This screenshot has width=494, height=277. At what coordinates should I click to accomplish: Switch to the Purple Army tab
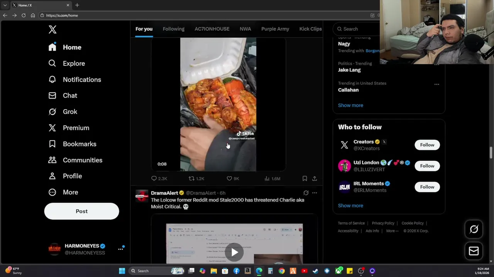(275, 29)
